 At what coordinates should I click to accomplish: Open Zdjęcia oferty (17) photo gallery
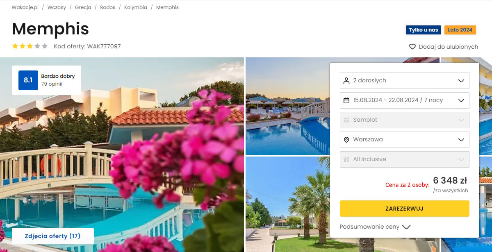coord(53,236)
